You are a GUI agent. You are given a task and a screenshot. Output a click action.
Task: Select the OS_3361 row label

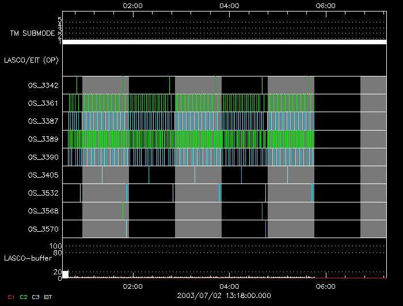[x=43, y=103]
